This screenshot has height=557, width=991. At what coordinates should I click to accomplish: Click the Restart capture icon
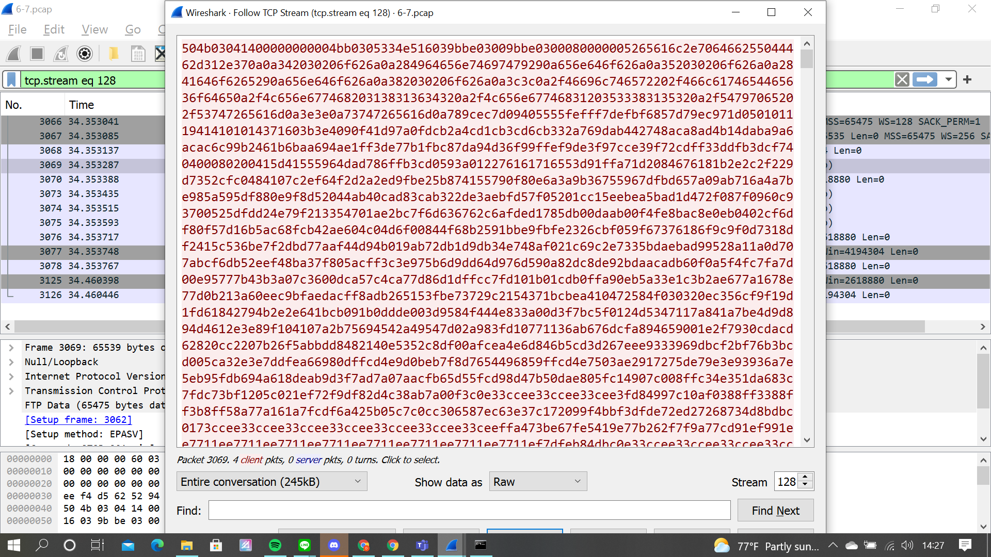coord(61,54)
